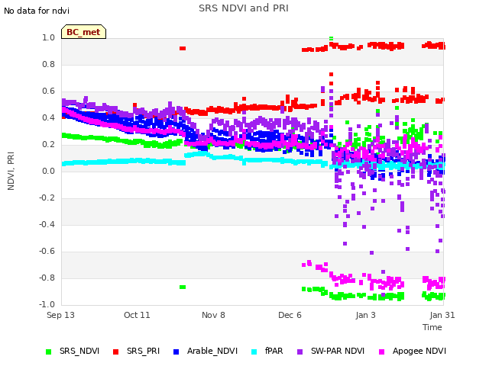Select the Arable_NDVI legend label

212,351
